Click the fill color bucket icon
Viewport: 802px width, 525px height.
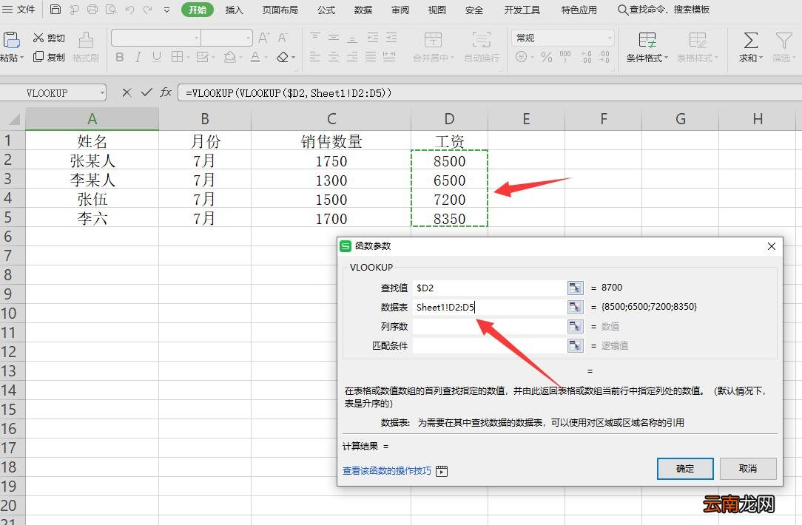(x=229, y=57)
